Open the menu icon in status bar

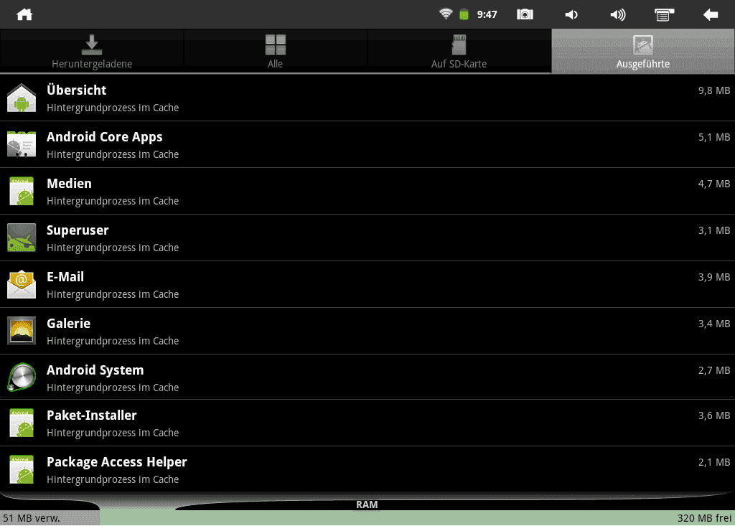[664, 15]
